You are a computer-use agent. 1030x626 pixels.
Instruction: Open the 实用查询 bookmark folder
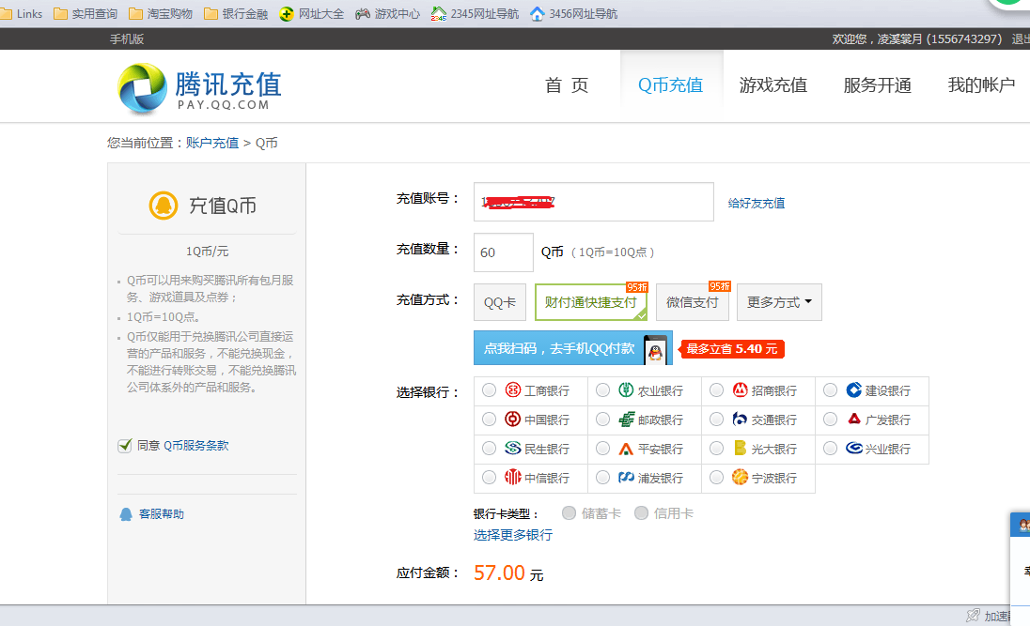[86, 14]
